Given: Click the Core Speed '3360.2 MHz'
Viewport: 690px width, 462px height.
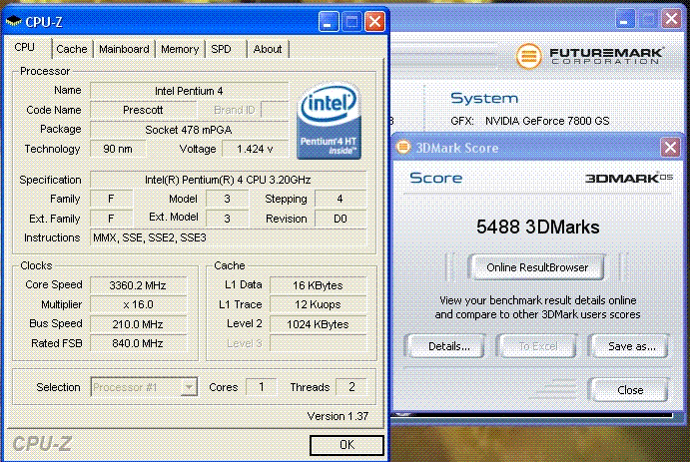Looking at the screenshot, I should (x=138, y=285).
